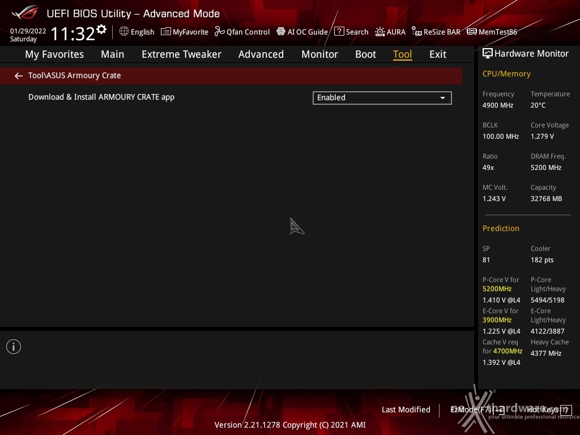Click the Search question-mark icon
This screenshot has height=435, width=580.
click(339, 32)
